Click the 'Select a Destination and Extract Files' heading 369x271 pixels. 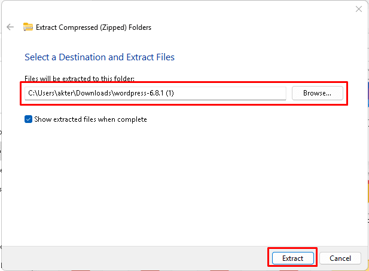click(x=99, y=57)
